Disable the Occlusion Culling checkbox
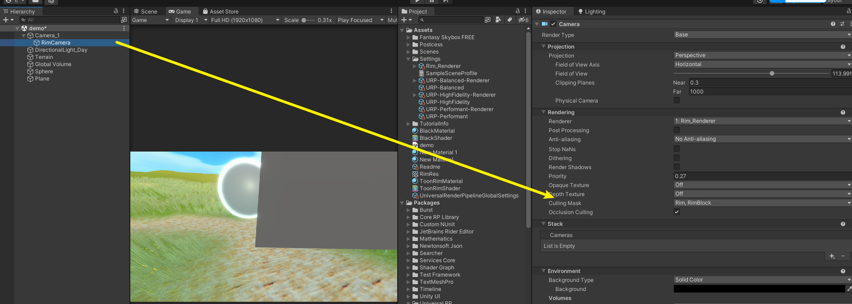 coord(677,212)
